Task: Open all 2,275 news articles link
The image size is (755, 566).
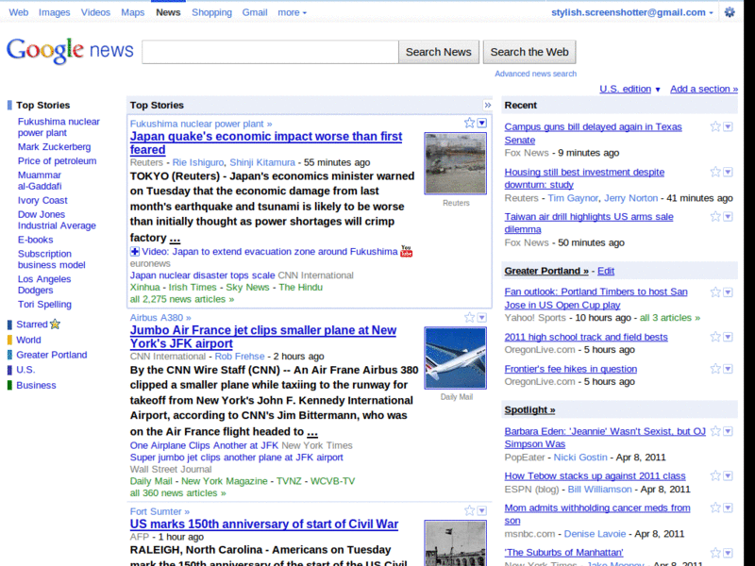Action: click(182, 299)
